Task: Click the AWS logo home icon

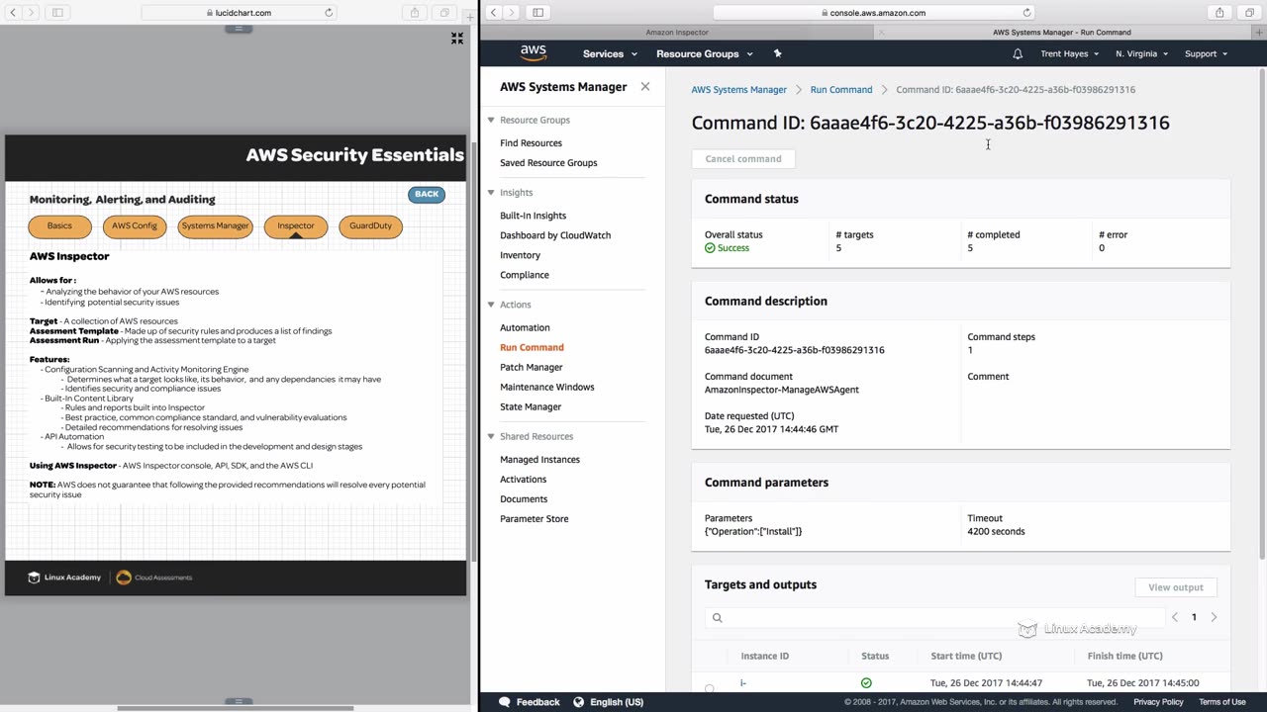Action: click(534, 53)
